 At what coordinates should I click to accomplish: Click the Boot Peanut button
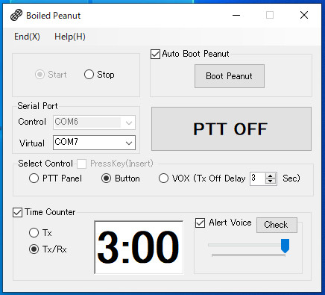pyautogui.click(x=230, y=76)
